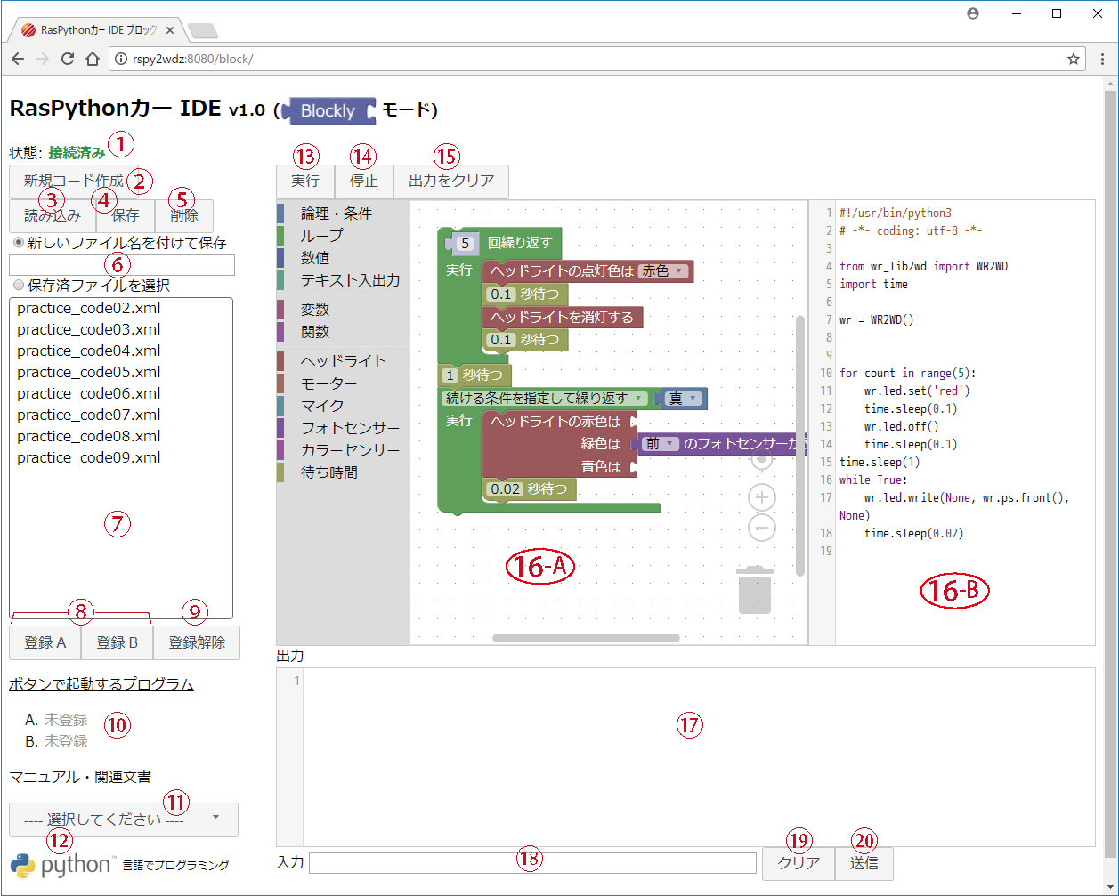Click the Blockly zoom-out minus icon
1119x896 pixels.
point(762,528)
